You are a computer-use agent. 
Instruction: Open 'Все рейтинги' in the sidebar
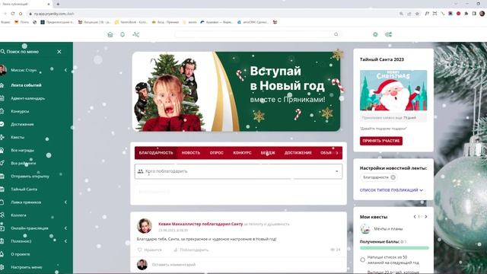24,163
